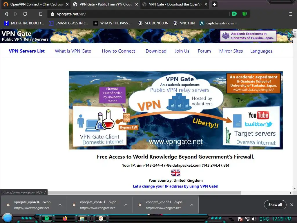297x223 pixels.
Task: Open the browser main menu
Action: click(290, 14)
